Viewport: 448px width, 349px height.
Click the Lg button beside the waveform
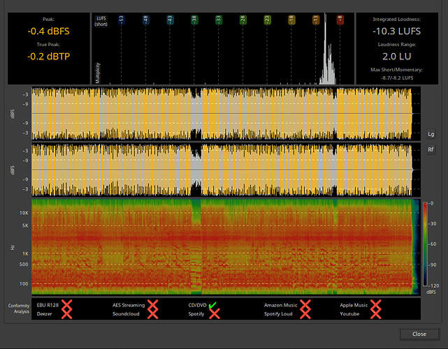pyautogui.click(x=431, y=133)
